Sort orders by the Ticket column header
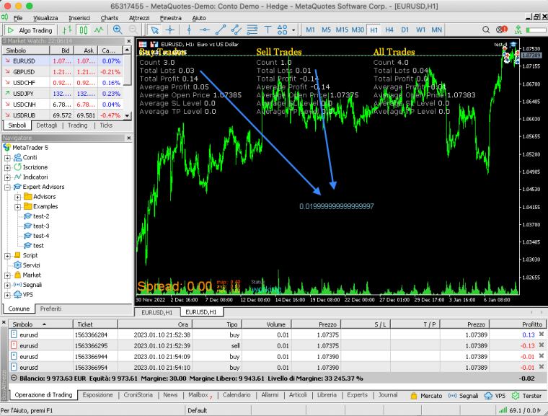Viewport: 548px width, 416px height. 95,324
